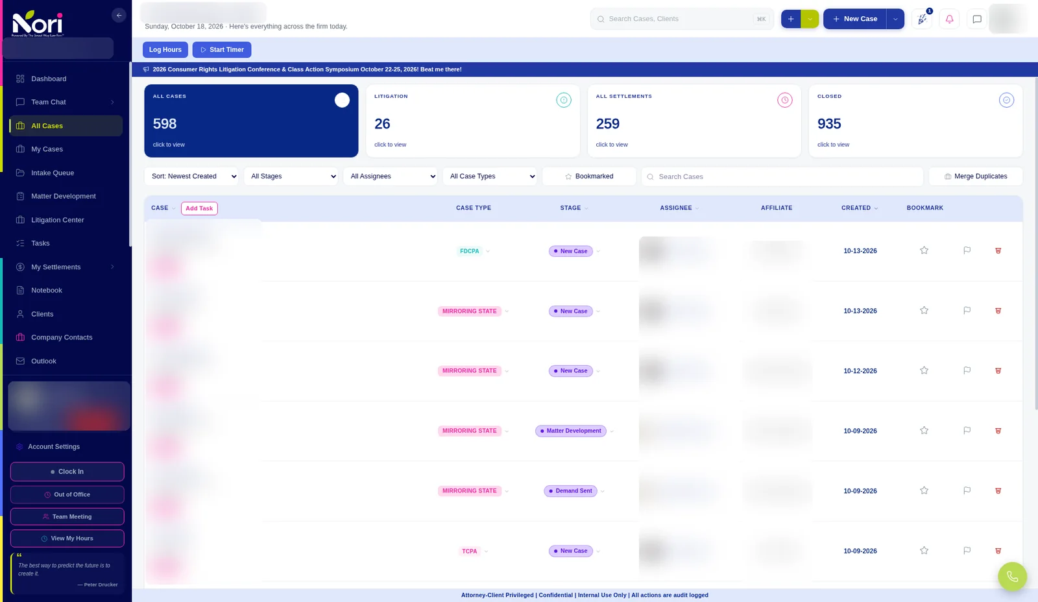1038x602 pixels.
Task: Click the blue plus quick-add button
Action: coord(791,19)
